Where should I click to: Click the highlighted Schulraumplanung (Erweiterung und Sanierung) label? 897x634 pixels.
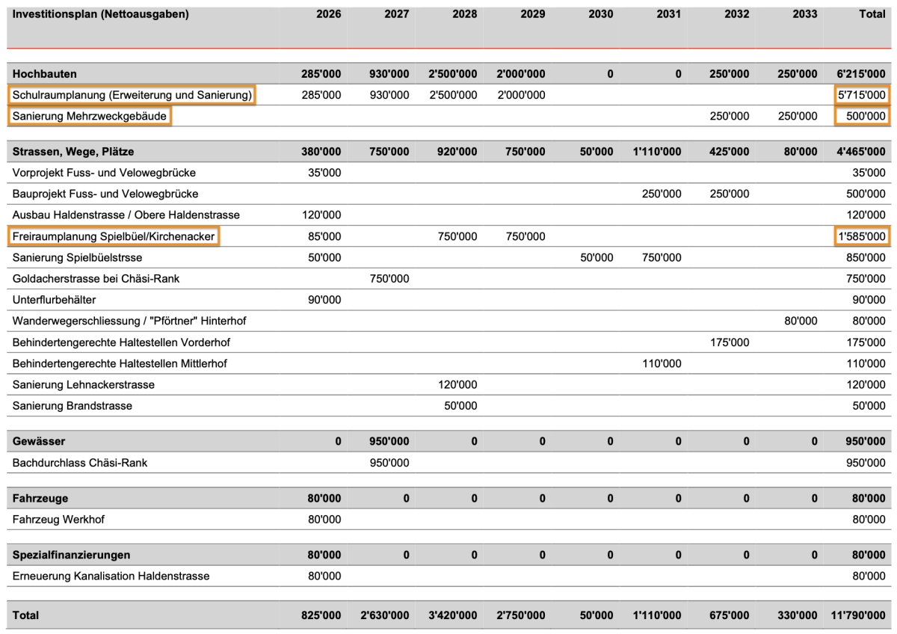tap(131, 95)
